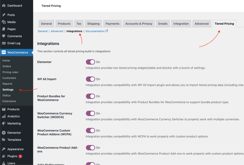This screenshot has height=165, width=244.
Task: Click the Media library icon
Action: 4,22
